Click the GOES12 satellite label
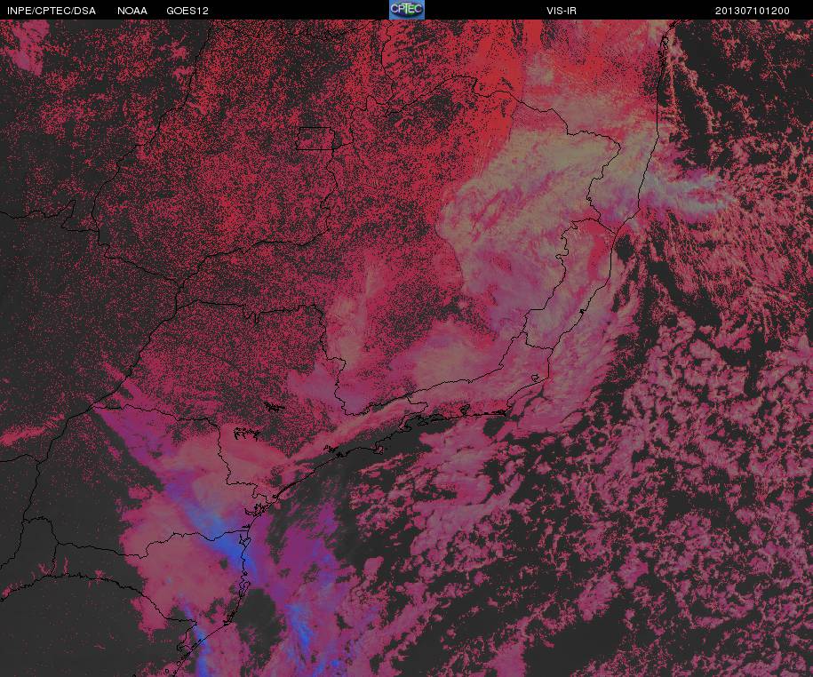 pyautogui.click(x=187, y=11)
